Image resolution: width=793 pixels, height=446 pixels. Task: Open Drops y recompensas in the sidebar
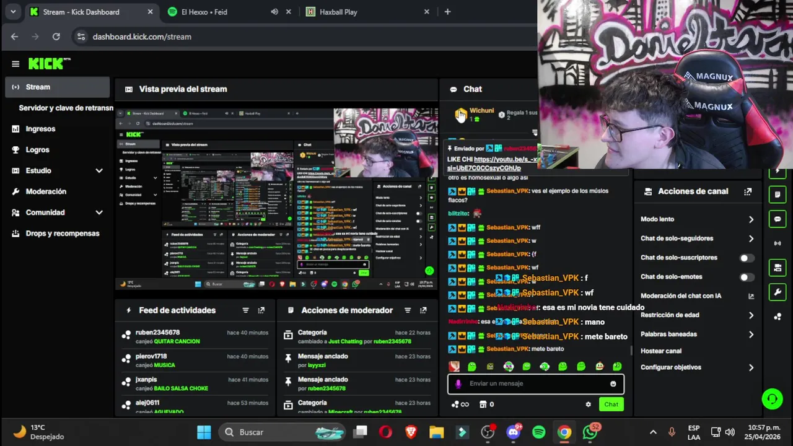pos(63,234)
